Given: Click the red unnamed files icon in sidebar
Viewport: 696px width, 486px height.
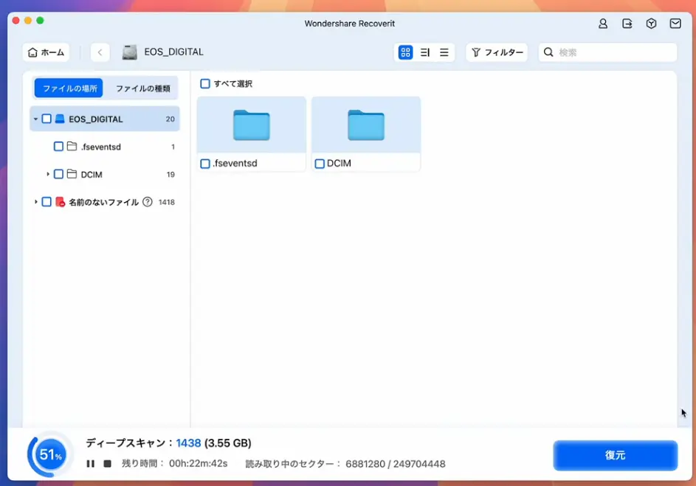Looking at the screenshot, I should coord(60,202).
